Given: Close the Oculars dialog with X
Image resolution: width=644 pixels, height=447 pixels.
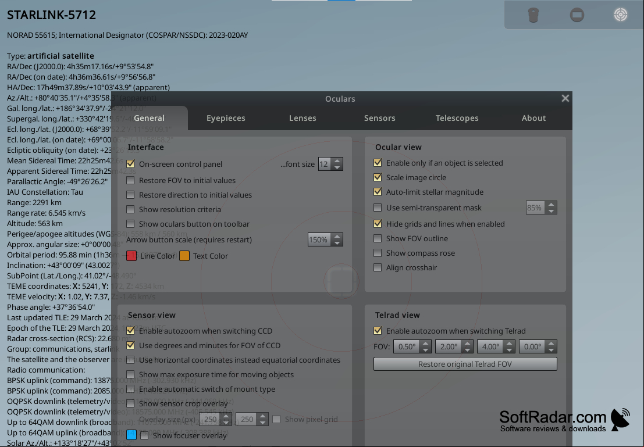Looking at the screenshot, I should pos(565,98).
